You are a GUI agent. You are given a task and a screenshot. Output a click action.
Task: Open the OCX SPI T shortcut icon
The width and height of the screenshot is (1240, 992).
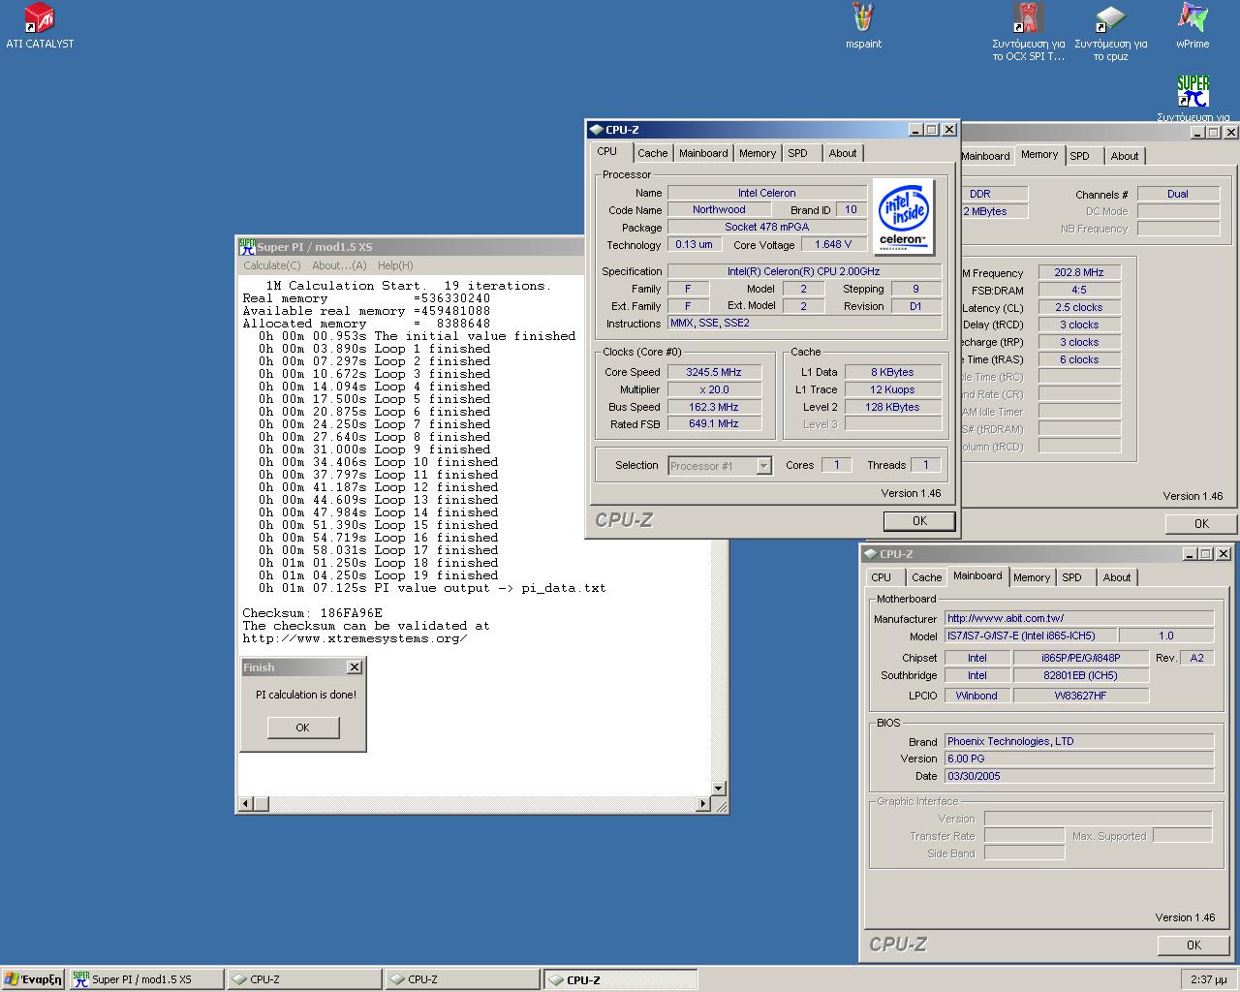point(1028,32)
